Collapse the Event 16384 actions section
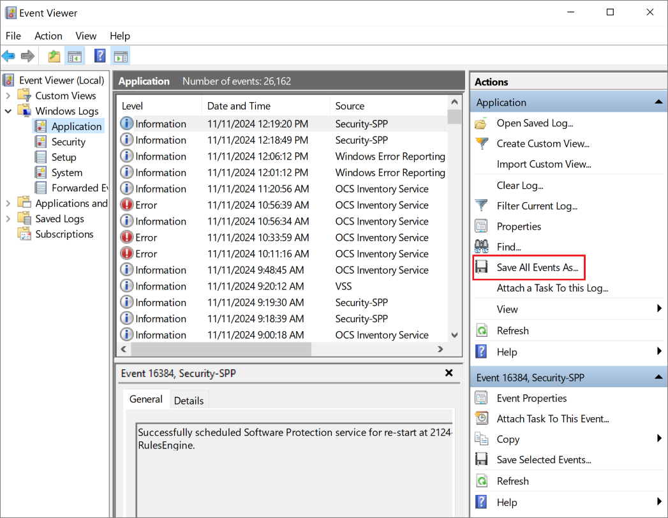The image size is (668, 518). click(658, 377)
